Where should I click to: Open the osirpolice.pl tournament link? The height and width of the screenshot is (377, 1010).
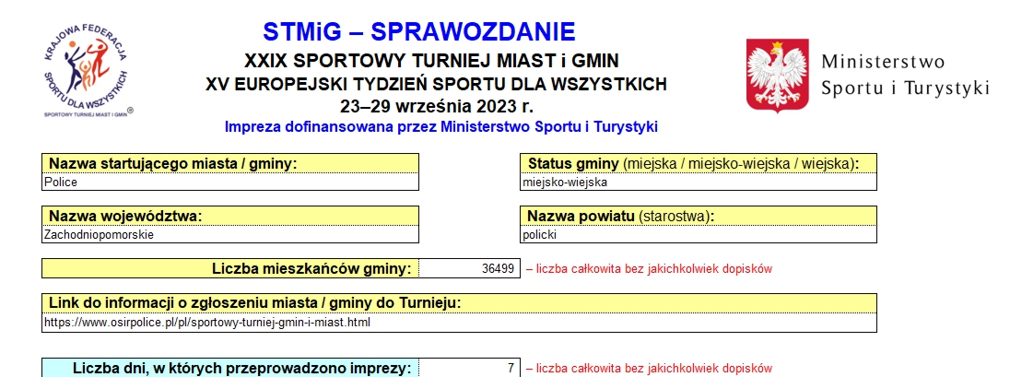206,322
